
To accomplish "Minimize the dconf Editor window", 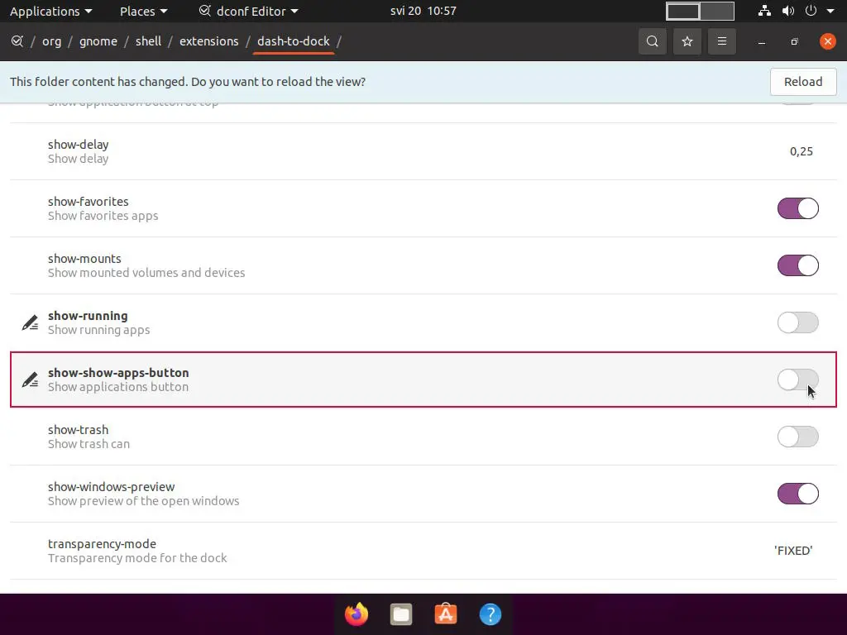I will tap(762, 41).
